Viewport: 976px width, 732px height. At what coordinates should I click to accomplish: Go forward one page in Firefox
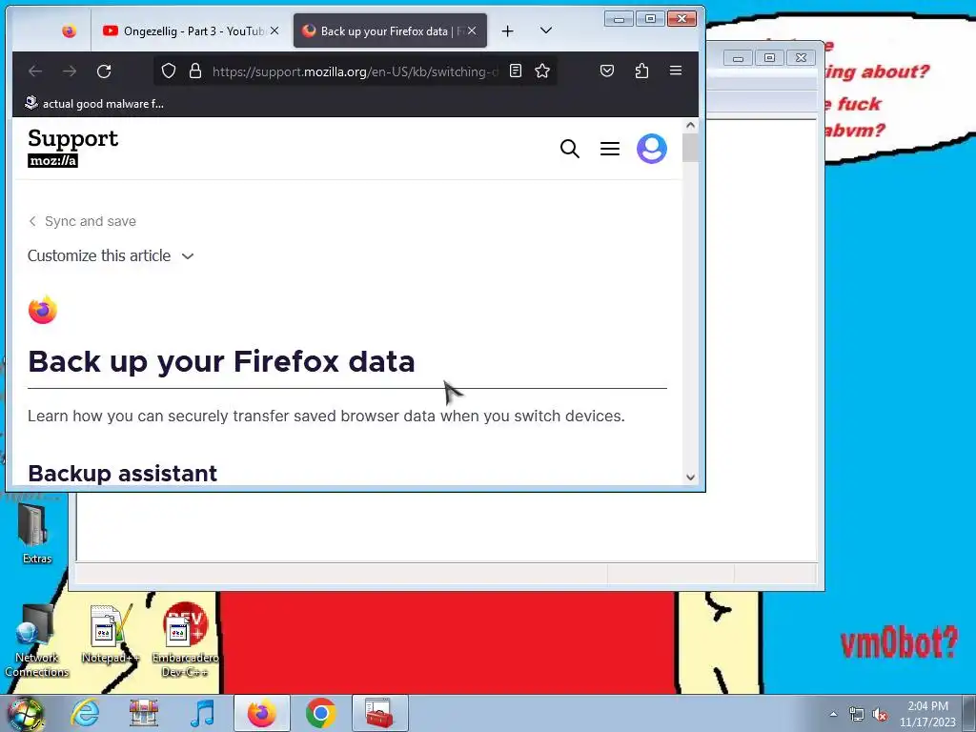tap(69, 71)
